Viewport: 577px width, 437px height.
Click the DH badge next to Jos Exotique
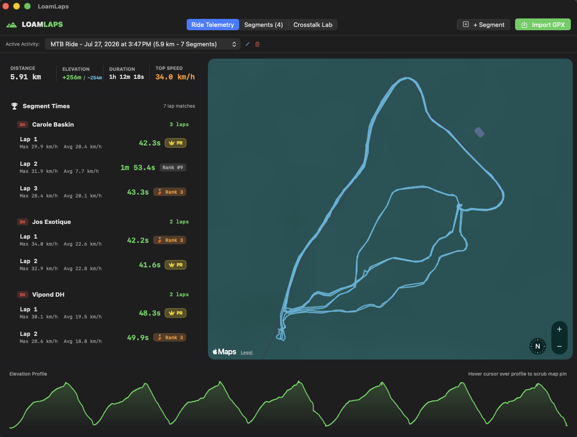(x=22, y=222)
